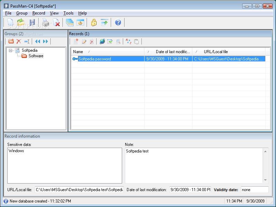The height and width of the screenshot is (207, 276).
Task: Click the stacked windows toolbar icon
Action: point(70,22)
